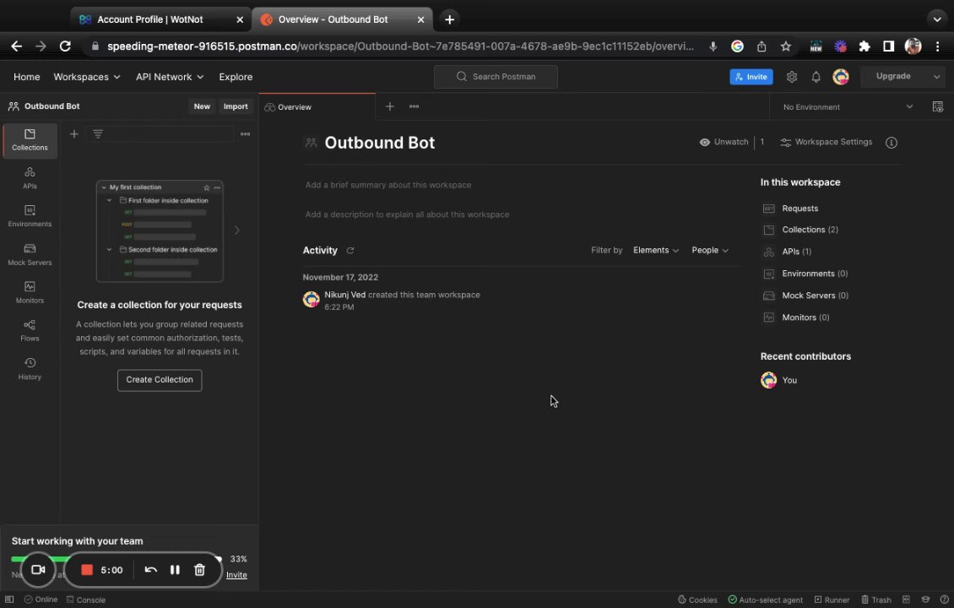
Task: Open the Postman user avatar menu
Action: click(841, 77)
